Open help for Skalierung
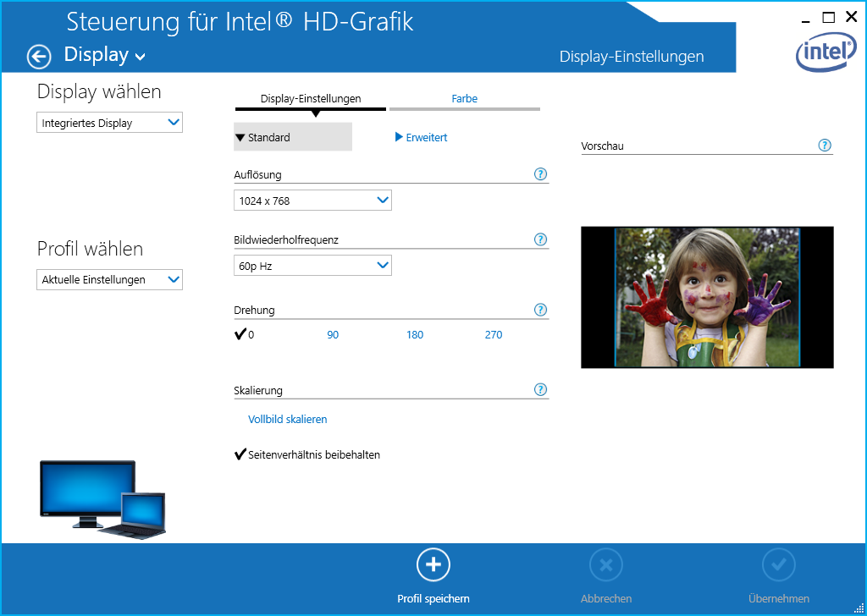The image size is (867, 616). click(x=540, y=390)
